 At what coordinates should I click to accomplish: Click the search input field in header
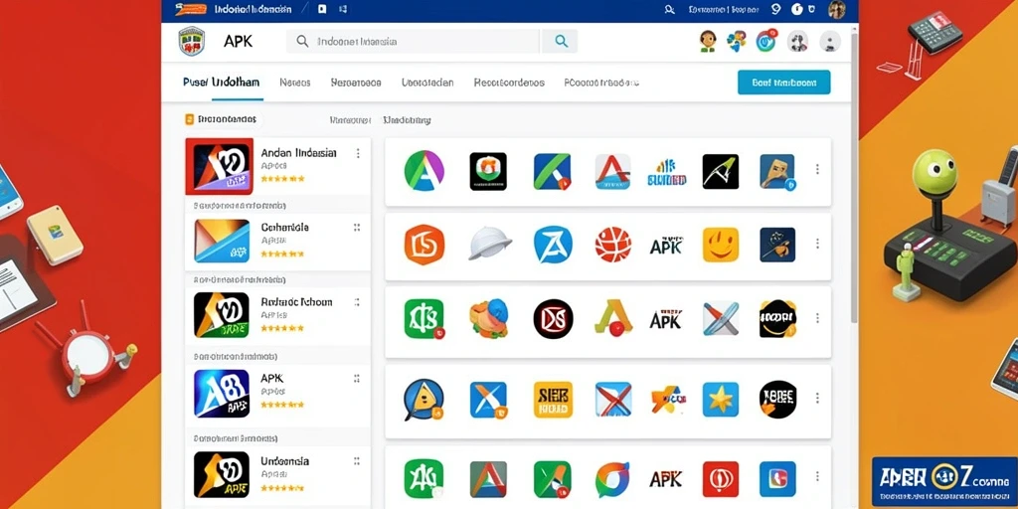(413, 42)
